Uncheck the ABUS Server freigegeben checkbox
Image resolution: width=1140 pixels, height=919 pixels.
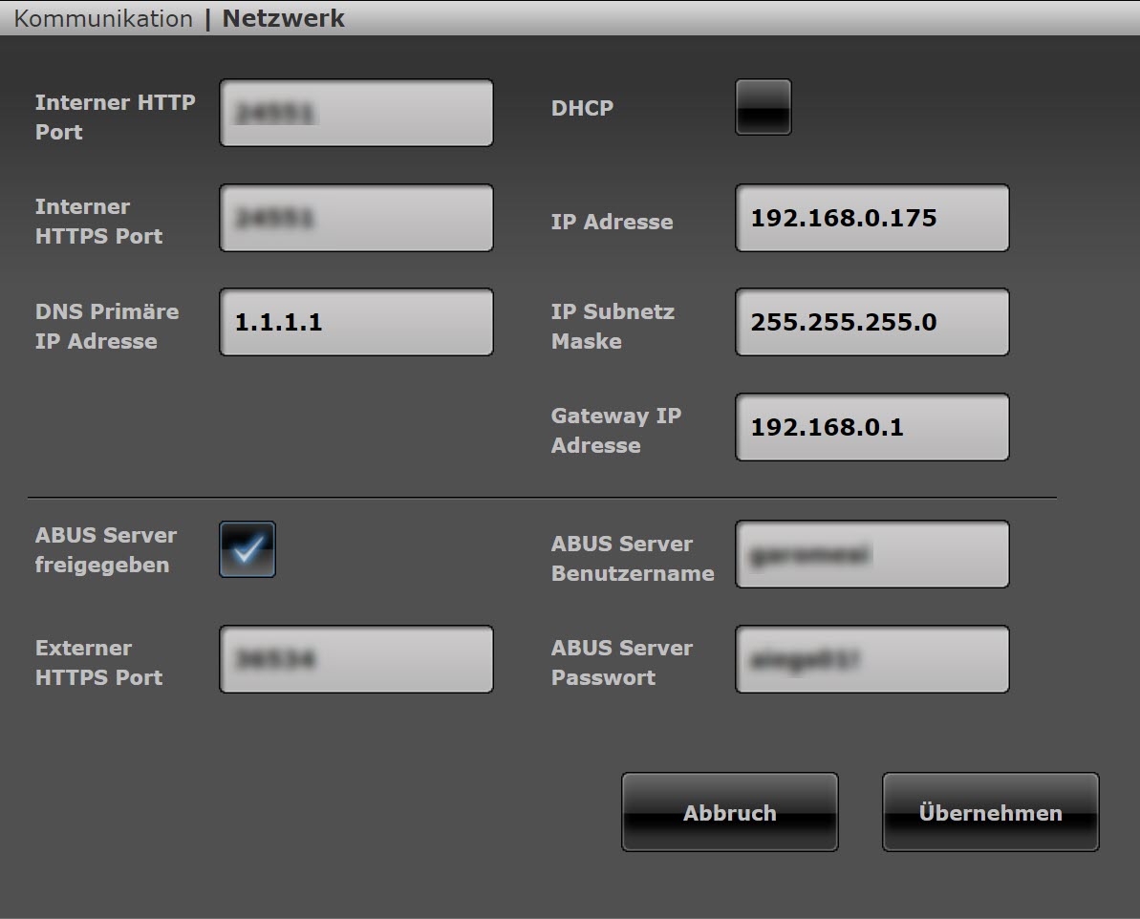point(247,549)
